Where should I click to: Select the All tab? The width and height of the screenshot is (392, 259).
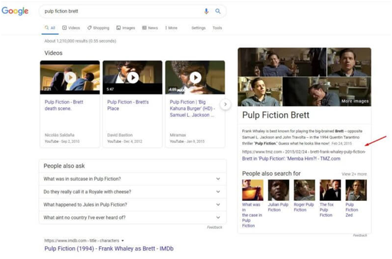click(x=50, y=27)
